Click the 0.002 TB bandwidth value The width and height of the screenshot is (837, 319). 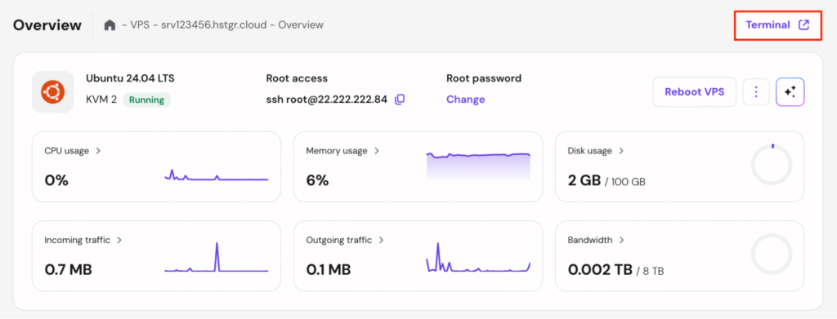point(600,270)
